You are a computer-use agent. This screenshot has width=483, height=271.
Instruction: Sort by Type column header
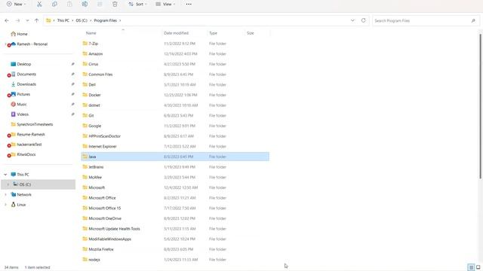coord(213,33)
